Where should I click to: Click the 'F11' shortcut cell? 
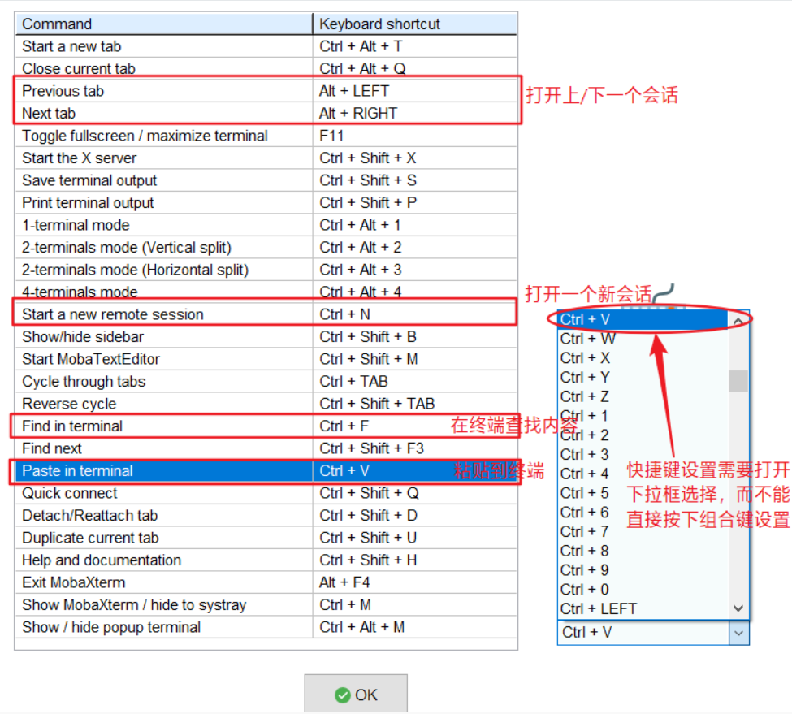click(x=415, y=136)
